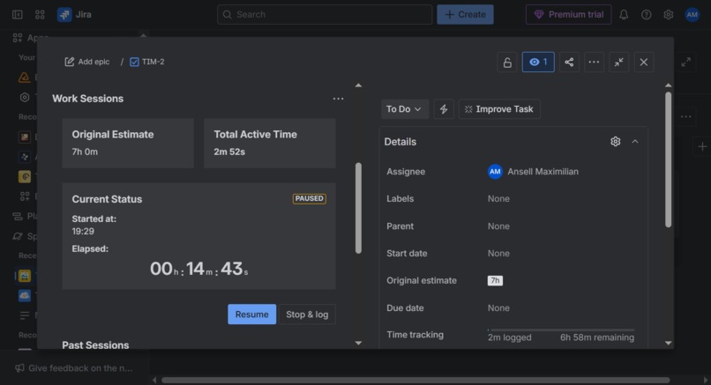Click the time tracking progress bar
Screen dimensions: 711x385
561,329
